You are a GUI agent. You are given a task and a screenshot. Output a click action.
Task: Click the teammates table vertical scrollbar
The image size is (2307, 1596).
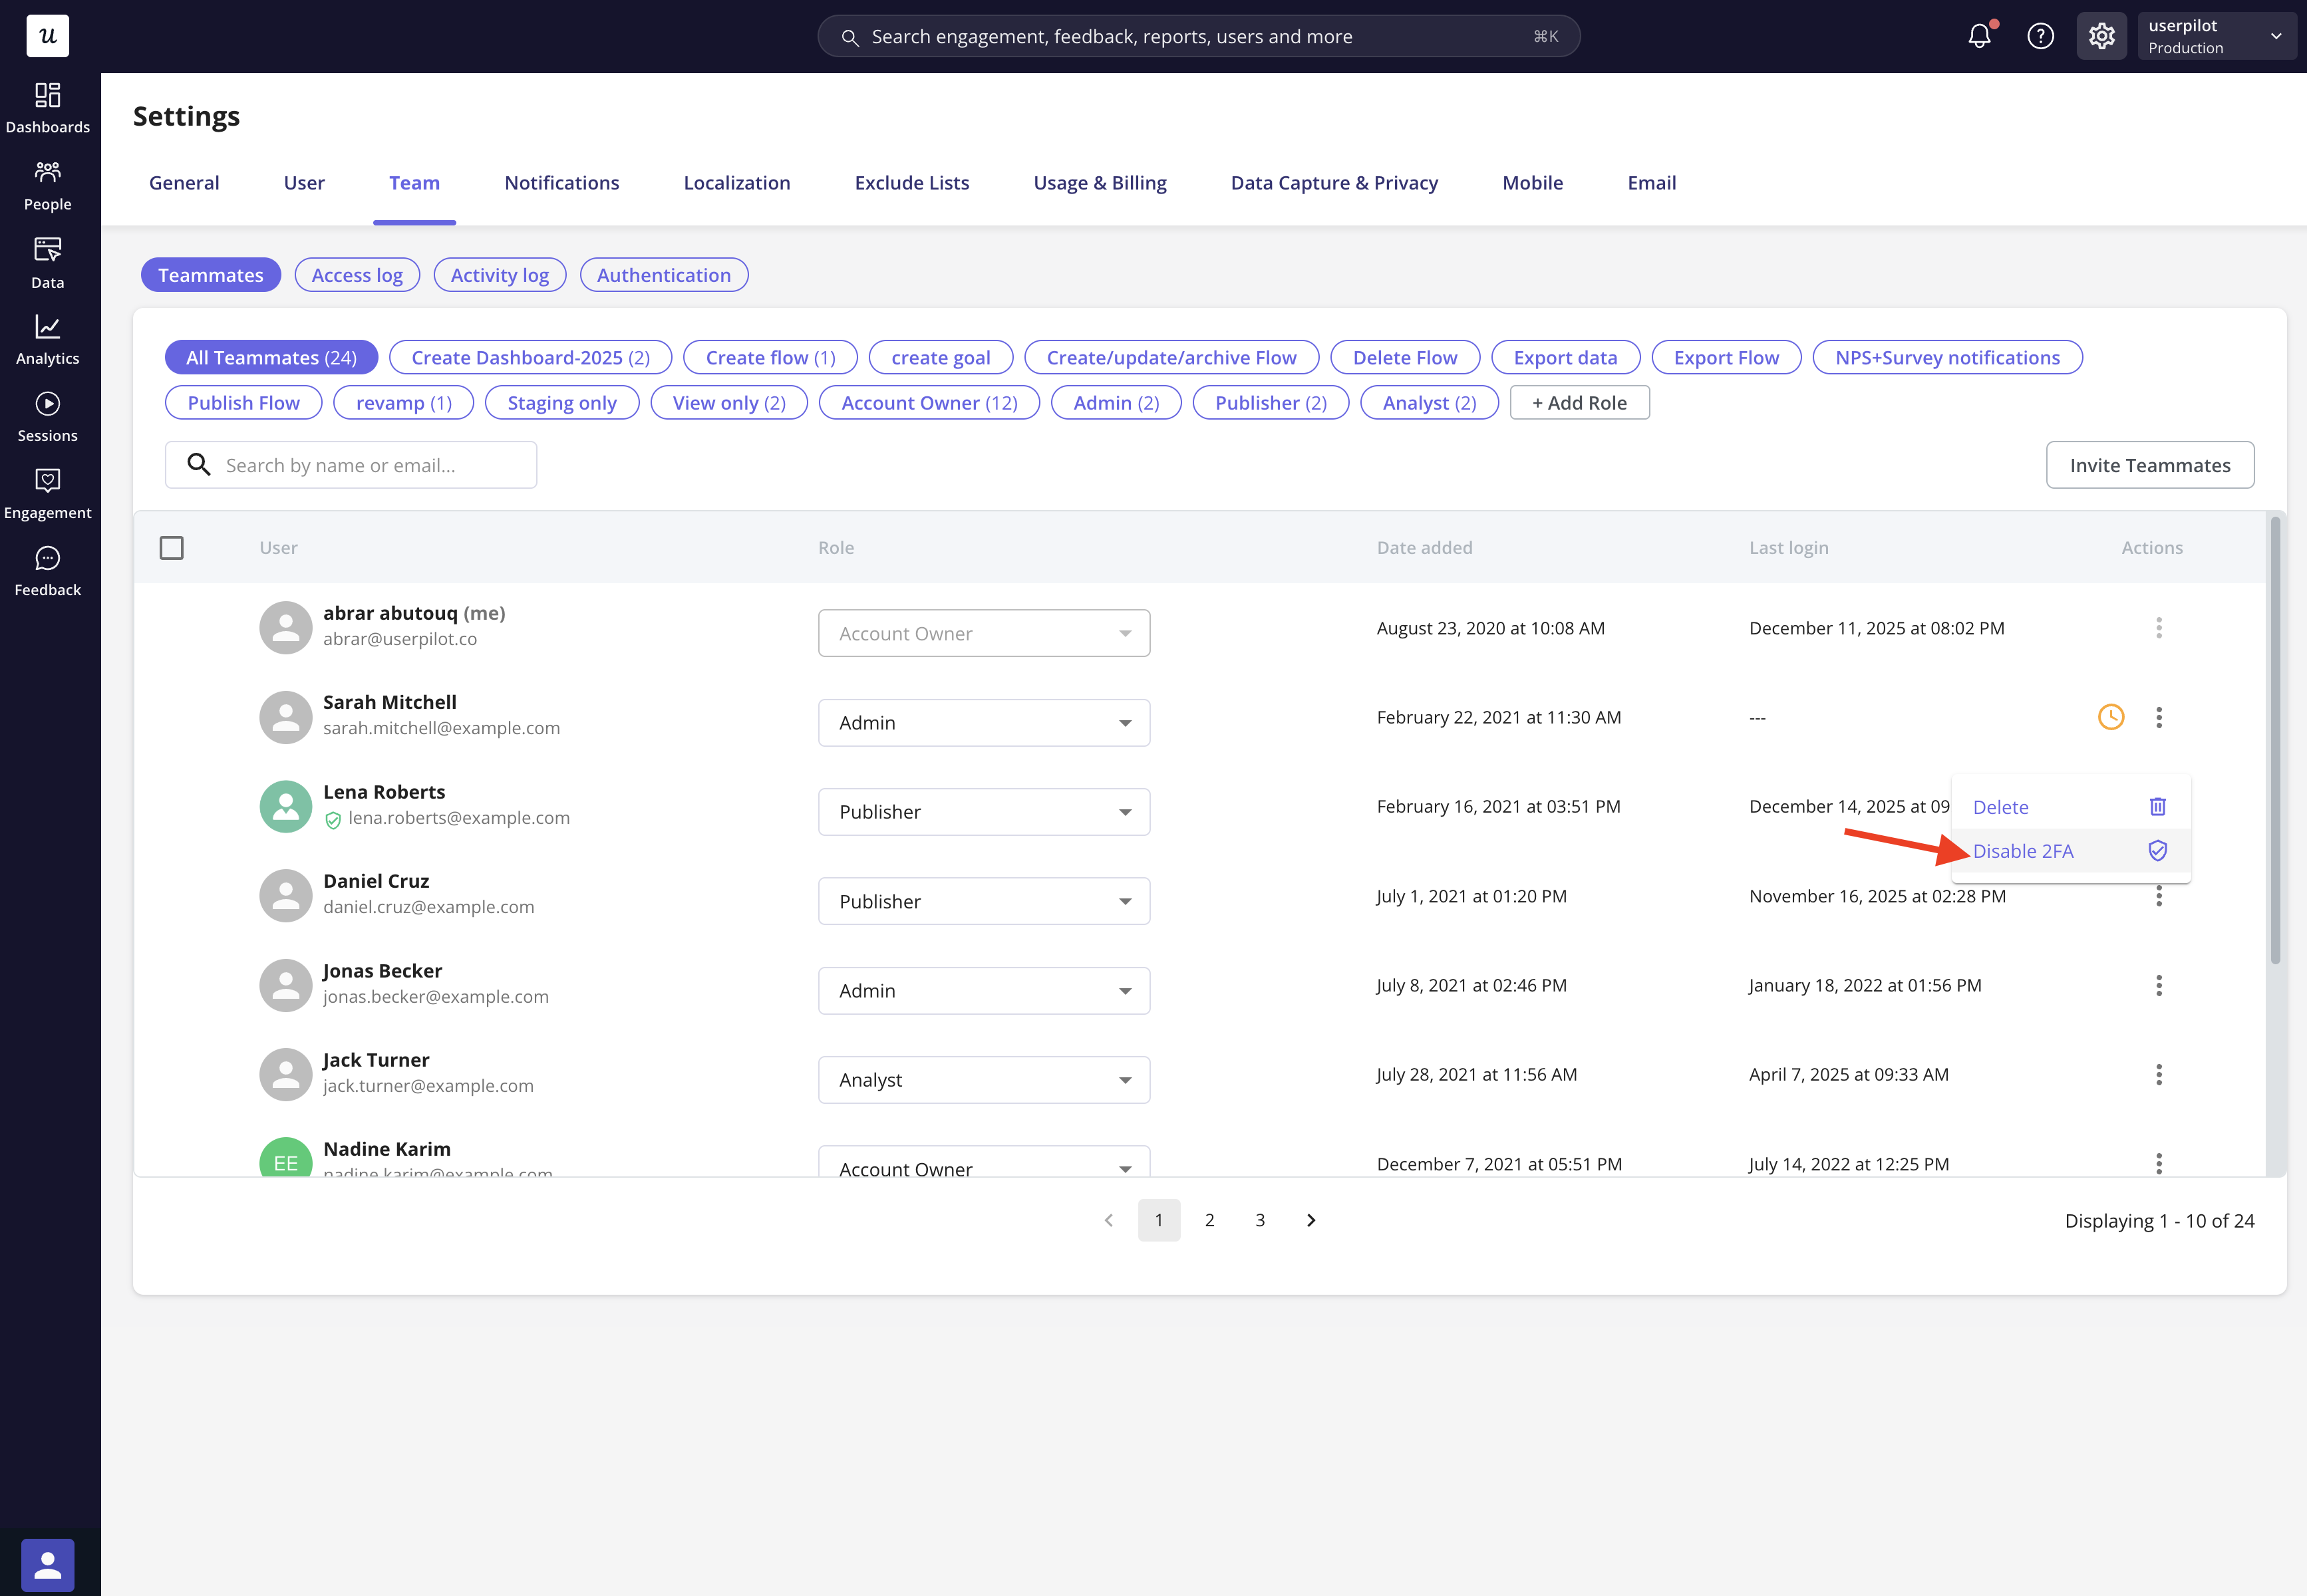point(2275,740)
